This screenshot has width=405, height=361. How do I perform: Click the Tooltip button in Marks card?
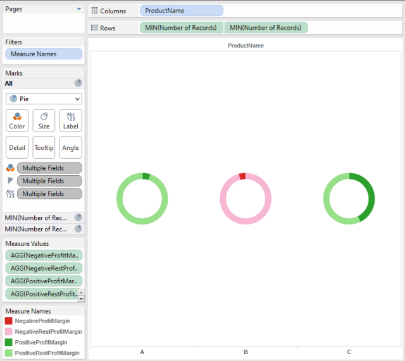(44, 147)
